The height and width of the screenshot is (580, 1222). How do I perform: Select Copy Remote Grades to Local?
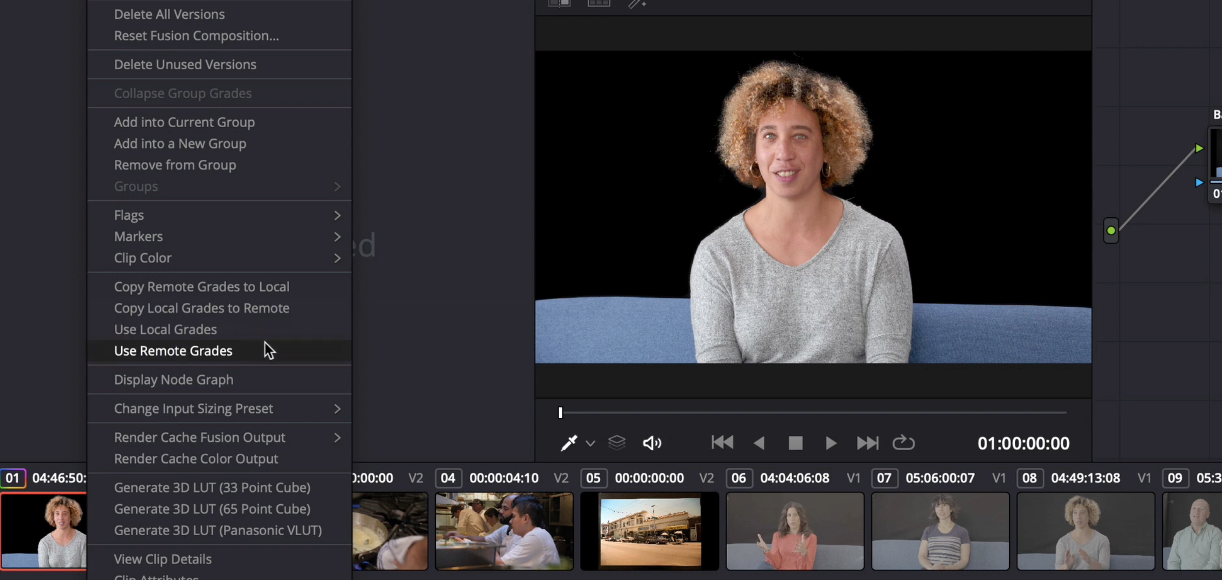click(219, 287)
